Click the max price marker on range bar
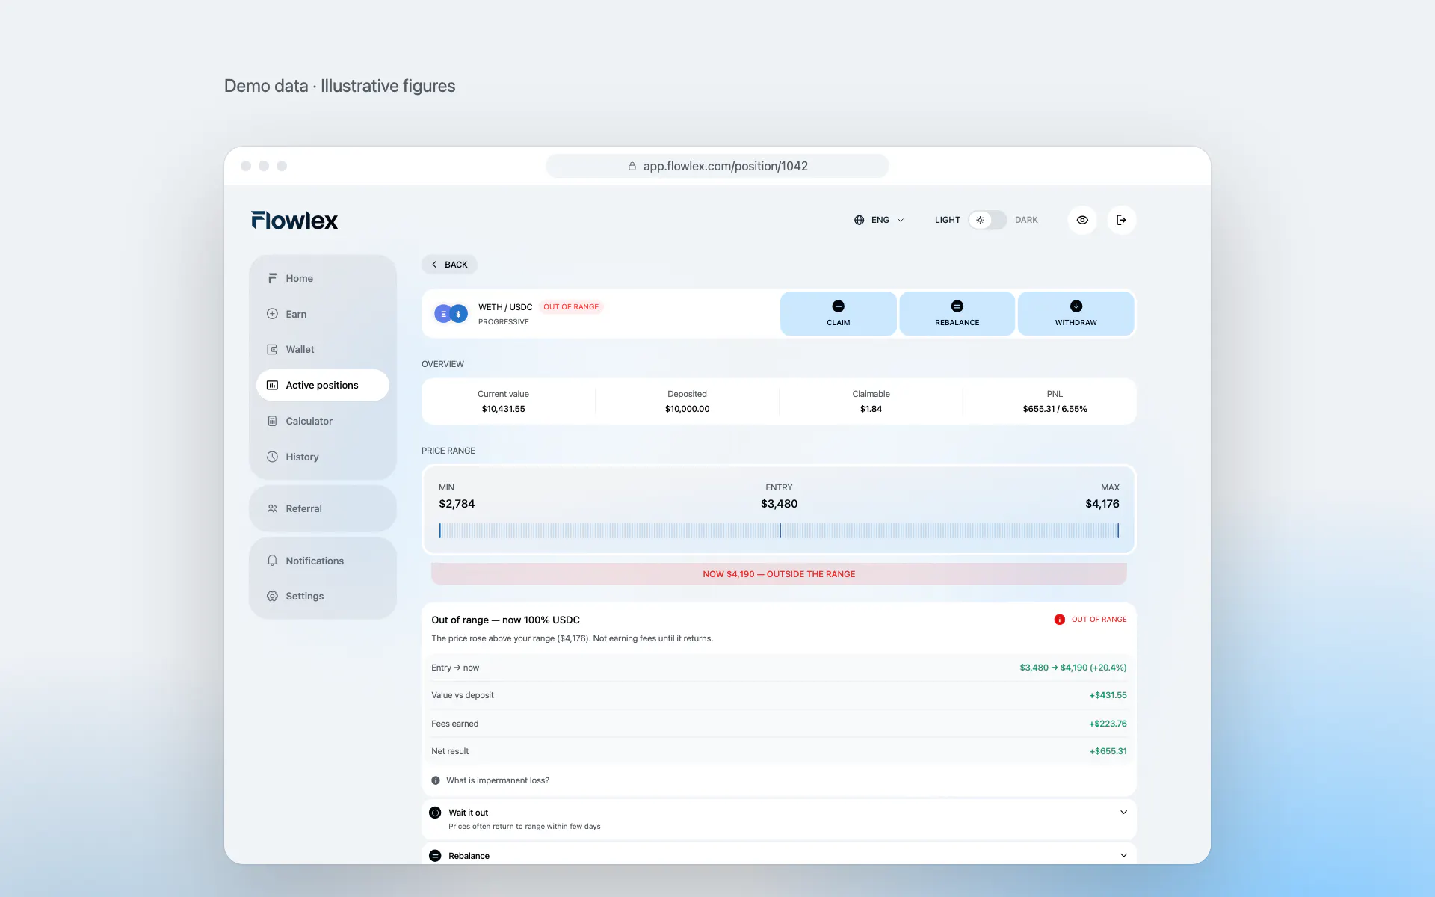 [1118, 531]
